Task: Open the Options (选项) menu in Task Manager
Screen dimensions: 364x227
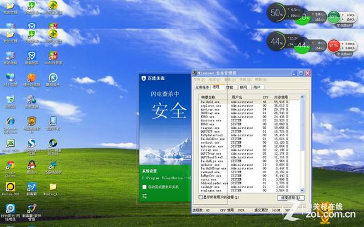Action: pyautogui.click(x=214, y=79)
